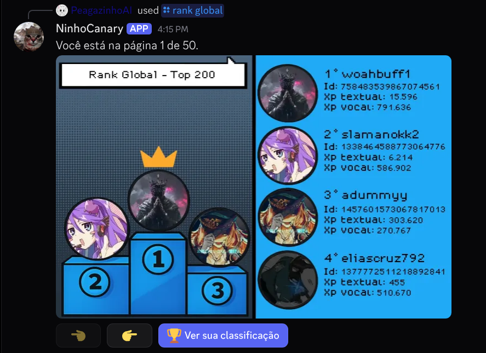
Task: Click first place avatar on the podium
Action: [159, 200]
